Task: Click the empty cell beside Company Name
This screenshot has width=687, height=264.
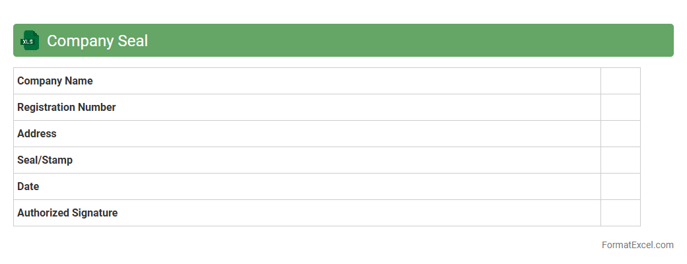Action: tap(620, 81)
